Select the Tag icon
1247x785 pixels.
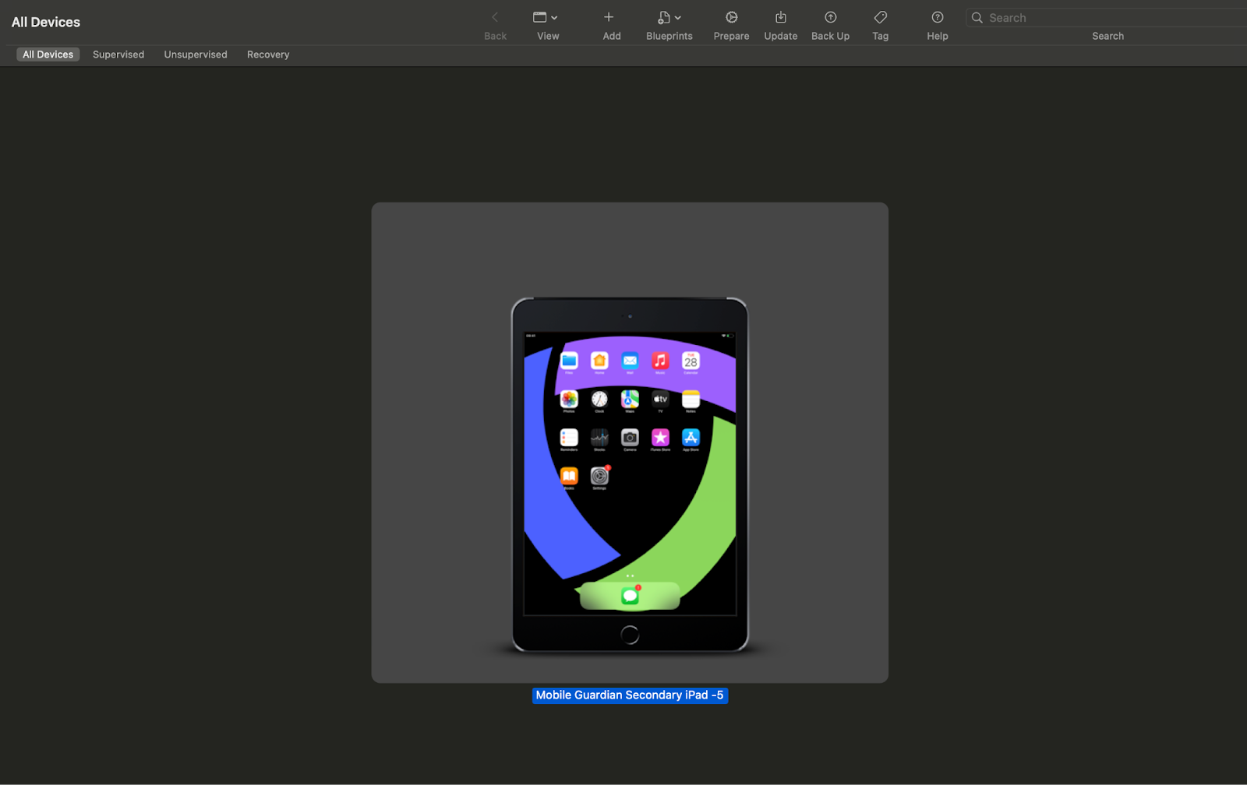(880, 17)
